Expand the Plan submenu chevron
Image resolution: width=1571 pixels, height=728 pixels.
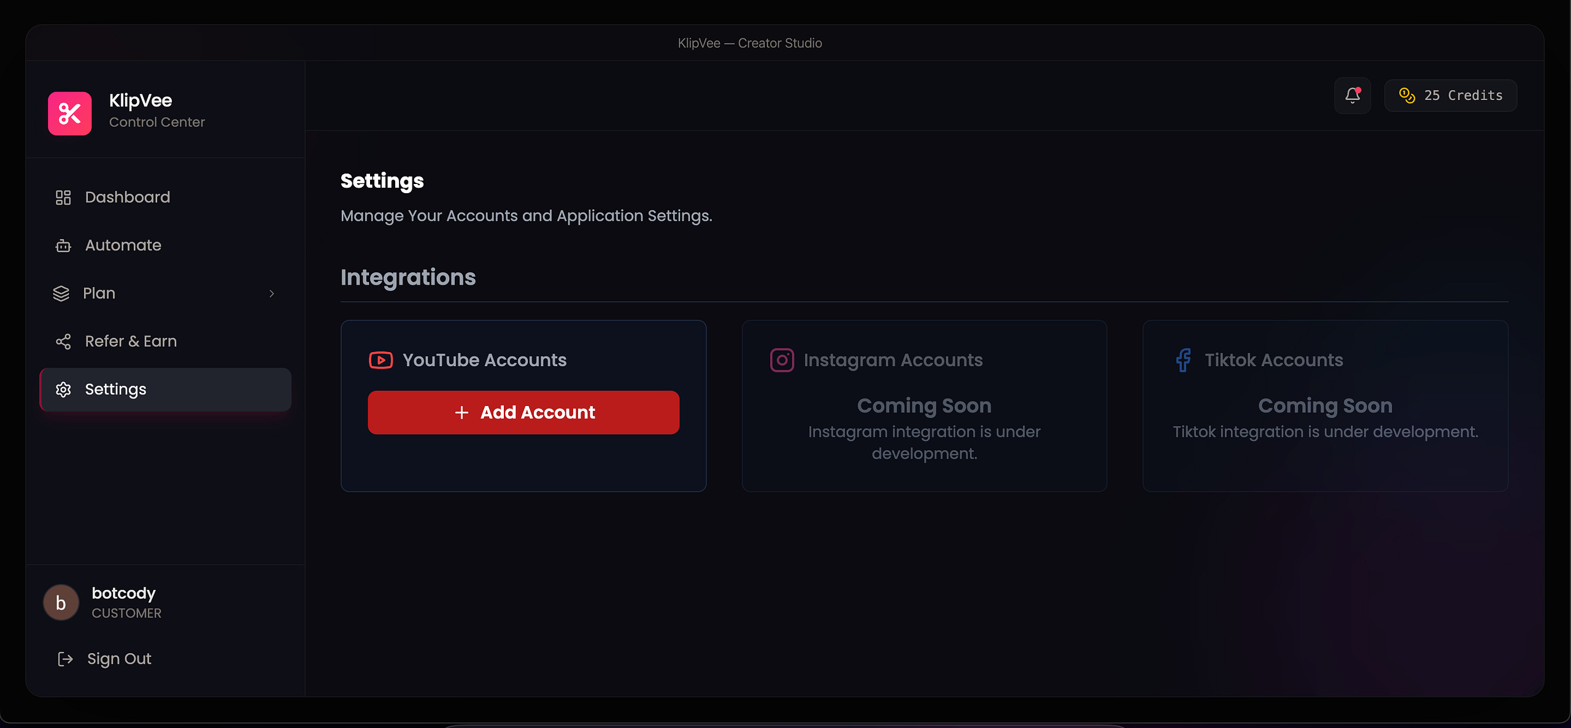click(x=271, y=294)
